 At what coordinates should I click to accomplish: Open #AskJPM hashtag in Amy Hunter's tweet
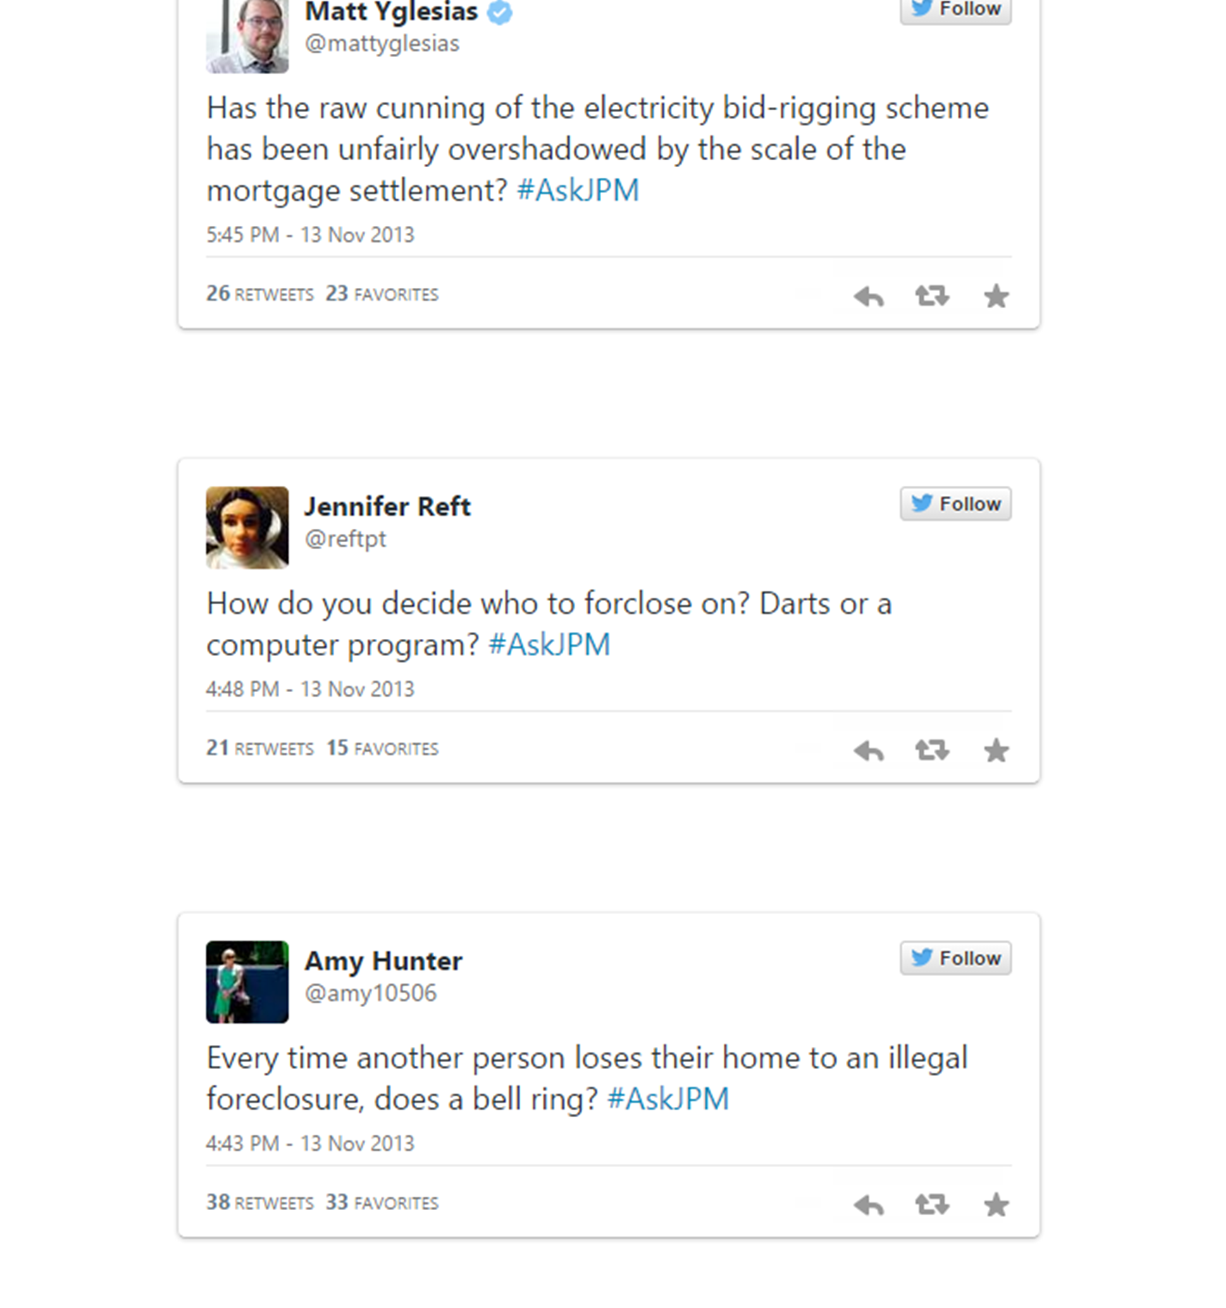click(x=667, y=1099)
